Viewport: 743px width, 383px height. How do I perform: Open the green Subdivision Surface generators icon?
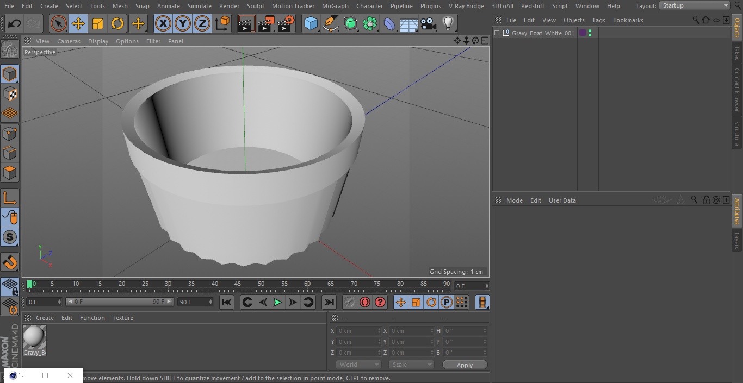point(350,23)
